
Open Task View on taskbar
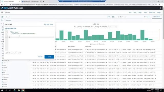pyautogui.click(x=10, y=90)
